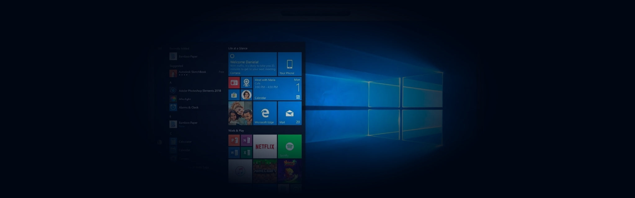Launch the OneNote tile
Viewport: 635px width, 198px height.
tap(246, 140)
